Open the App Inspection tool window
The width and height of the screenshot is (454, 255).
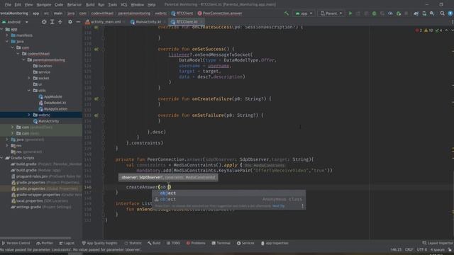(275, 243)
